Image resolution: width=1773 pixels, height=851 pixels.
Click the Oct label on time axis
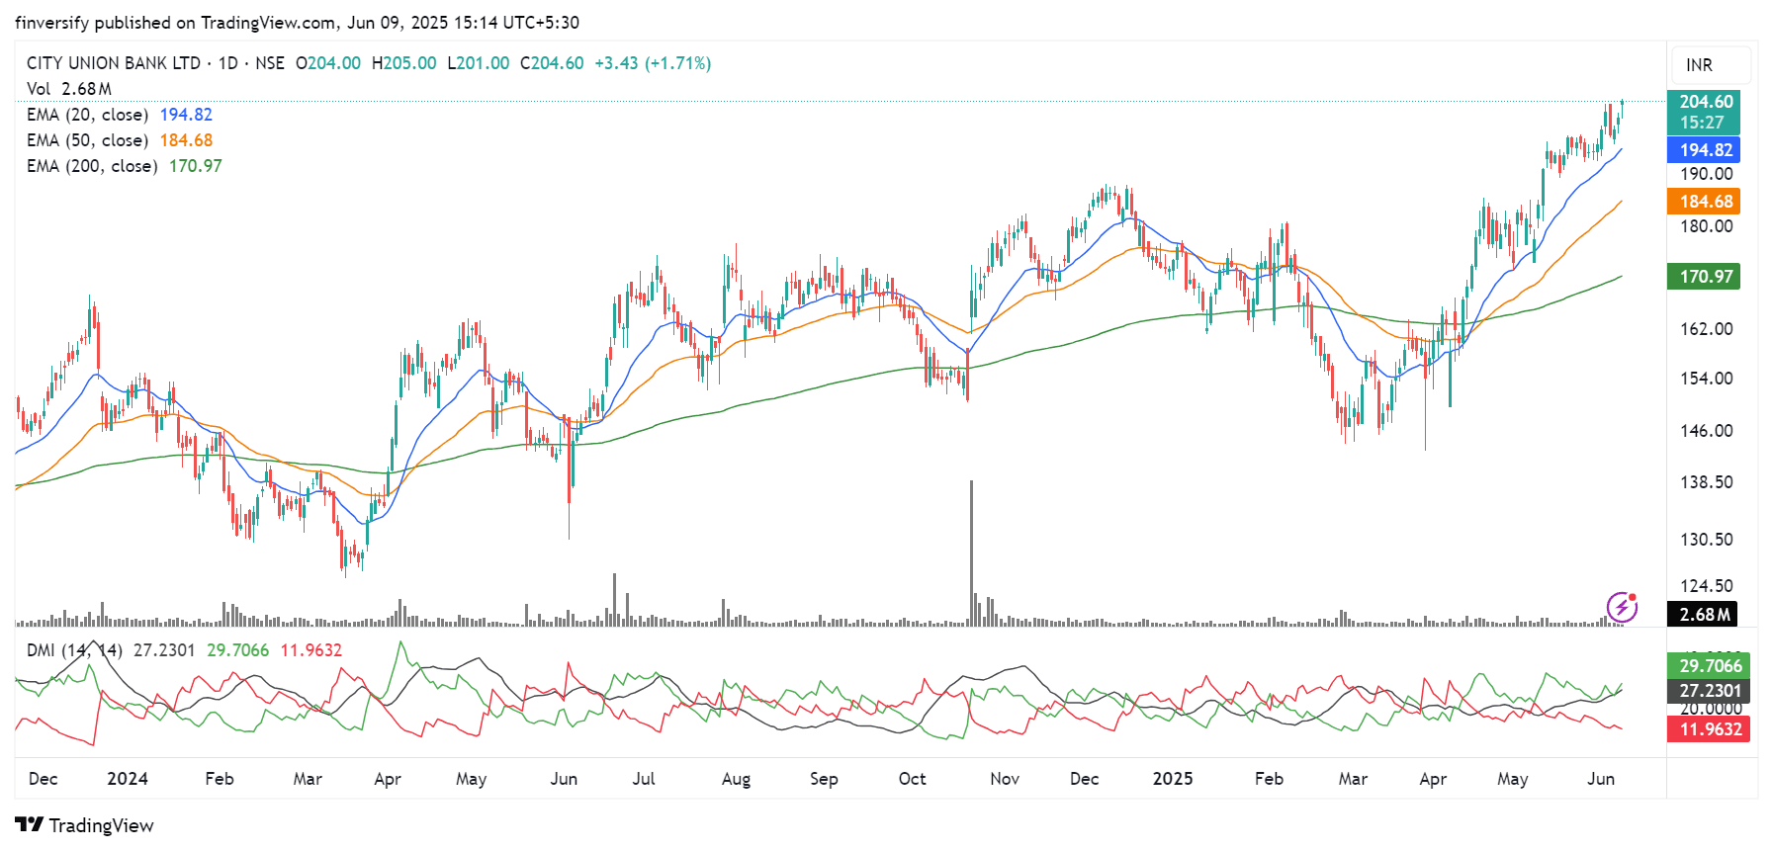point(913,779)
